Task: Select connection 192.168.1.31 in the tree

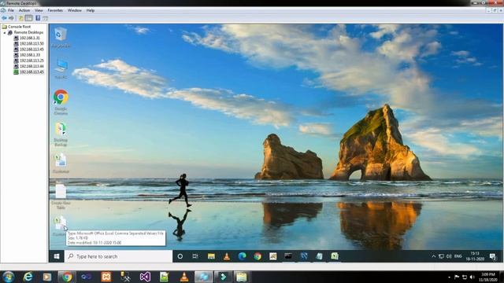Action: [x=30, y=38]
